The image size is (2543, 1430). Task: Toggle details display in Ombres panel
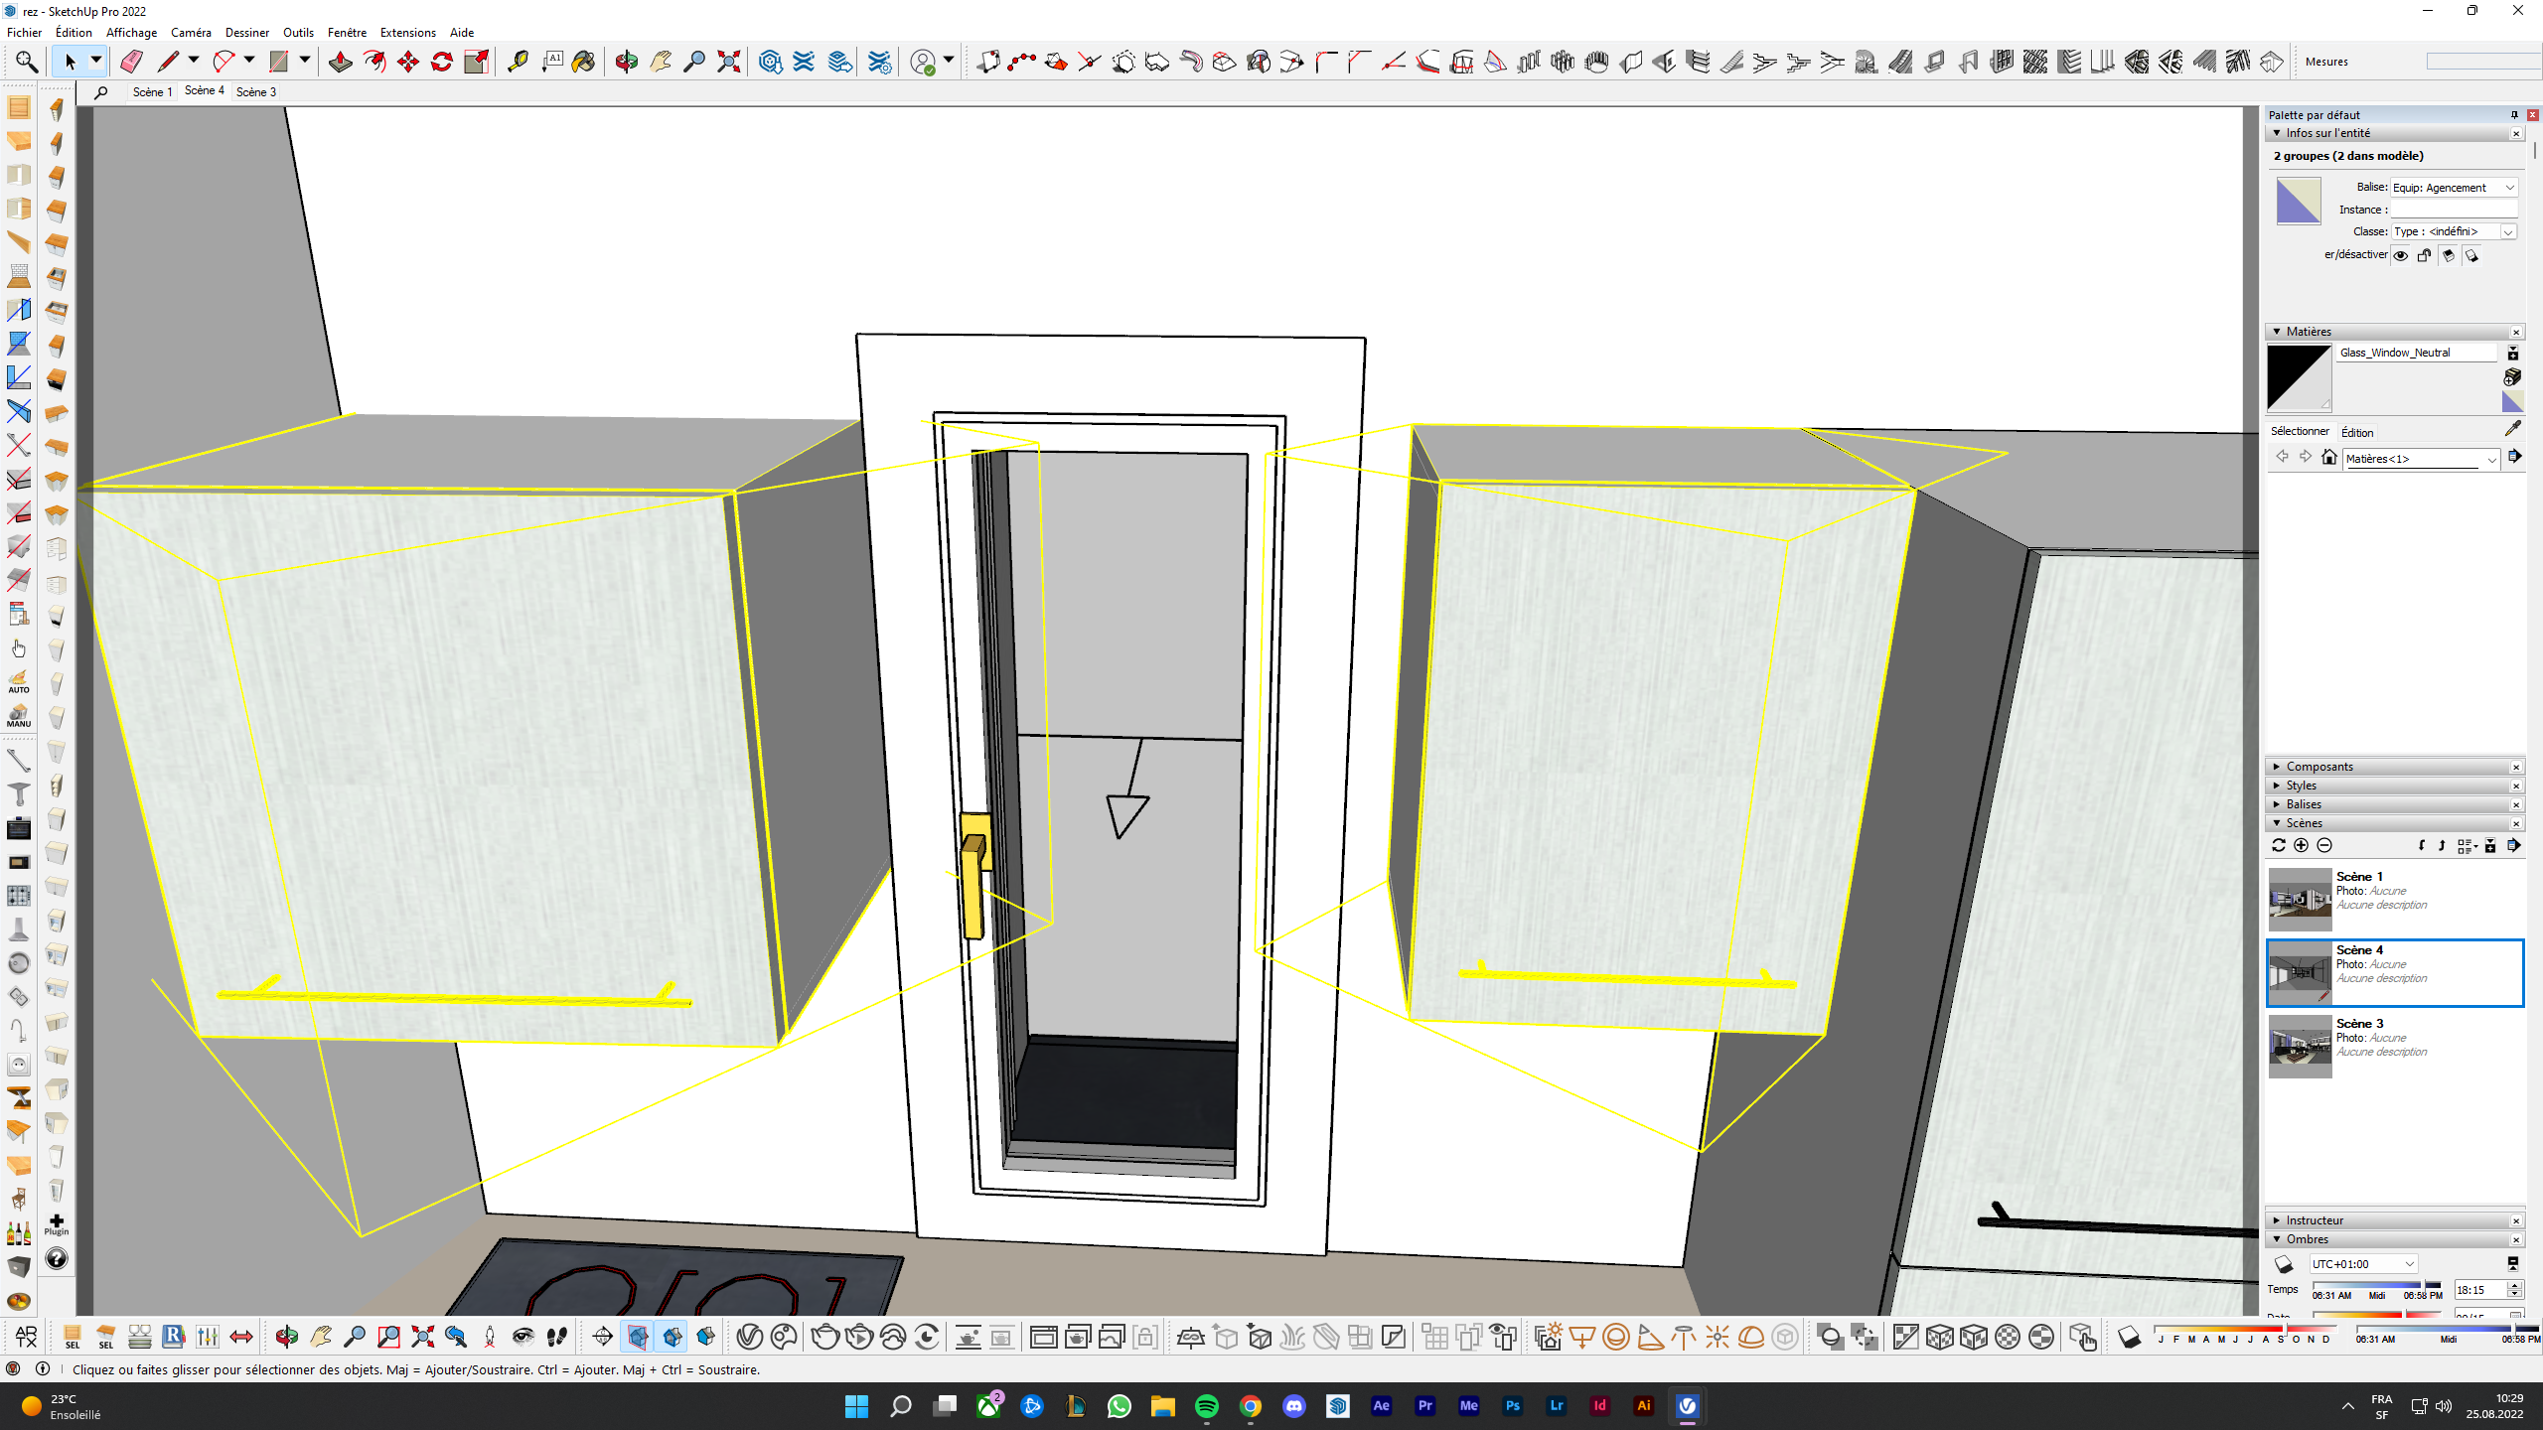pyautogui.click(x=2513, y=1264)
